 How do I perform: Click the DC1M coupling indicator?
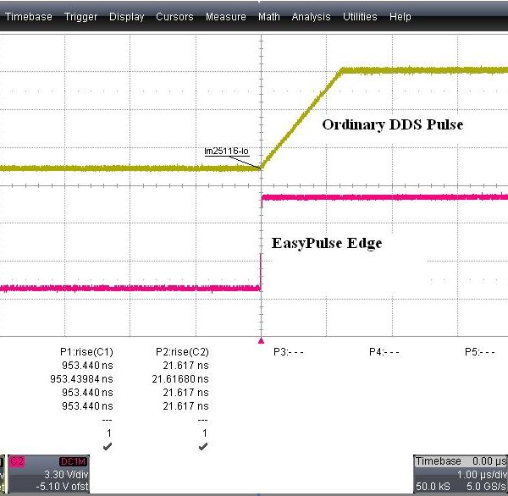(x=74, y=460)
